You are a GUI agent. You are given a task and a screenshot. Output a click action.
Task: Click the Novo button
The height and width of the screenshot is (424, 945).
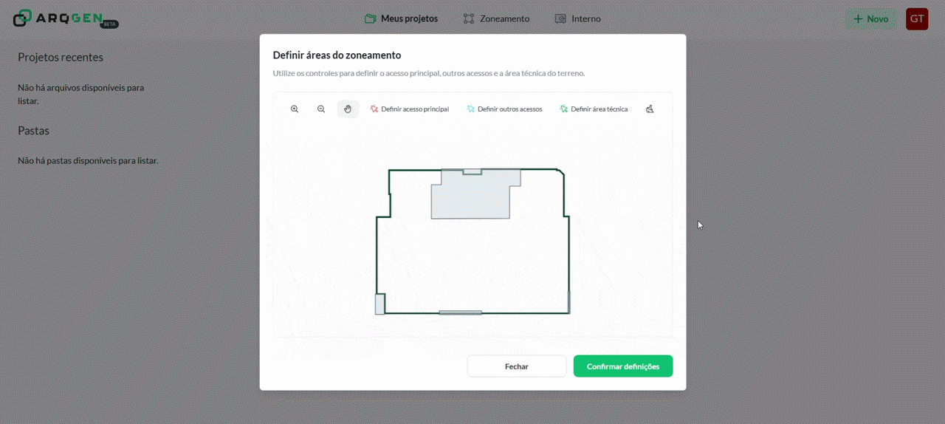[871, 18]
